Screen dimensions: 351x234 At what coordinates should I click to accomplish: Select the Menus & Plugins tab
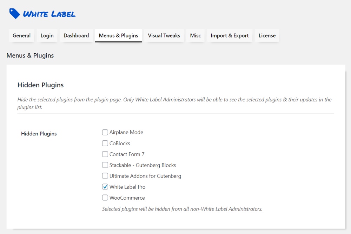click(x=118, y=35)
